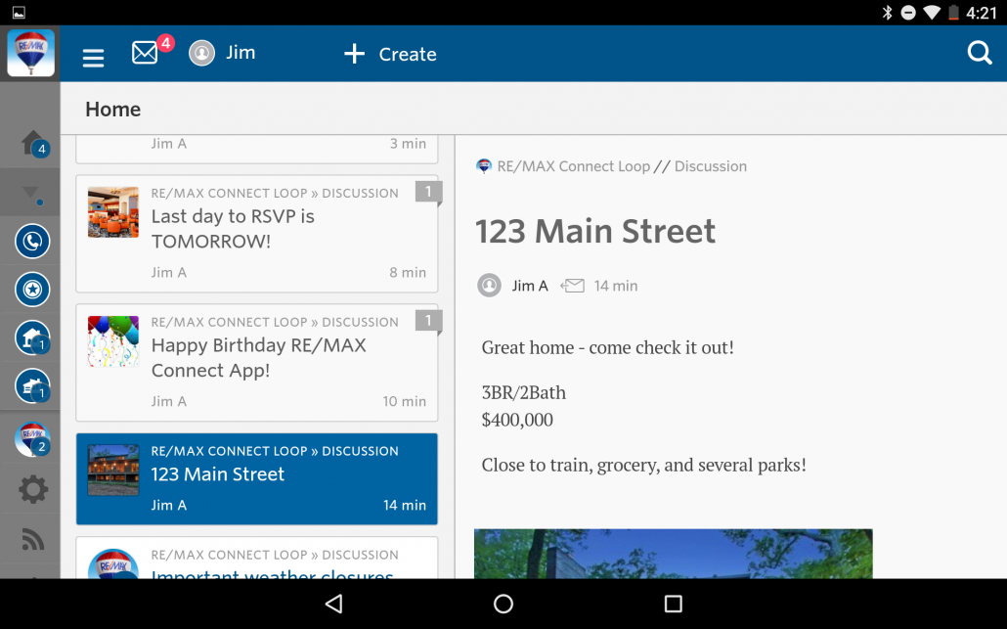Open the settings gear in sidebar
The width and height of the screenshot is (1007, 629).
pyautogui.click(x=33, y=489)
